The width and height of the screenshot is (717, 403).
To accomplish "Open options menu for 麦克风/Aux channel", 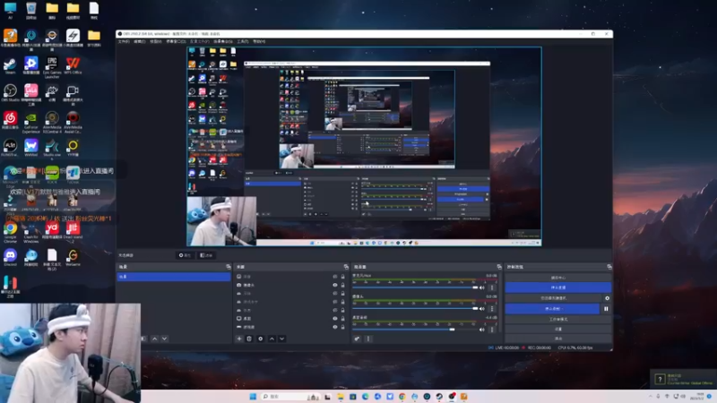I will coord(492,287).
